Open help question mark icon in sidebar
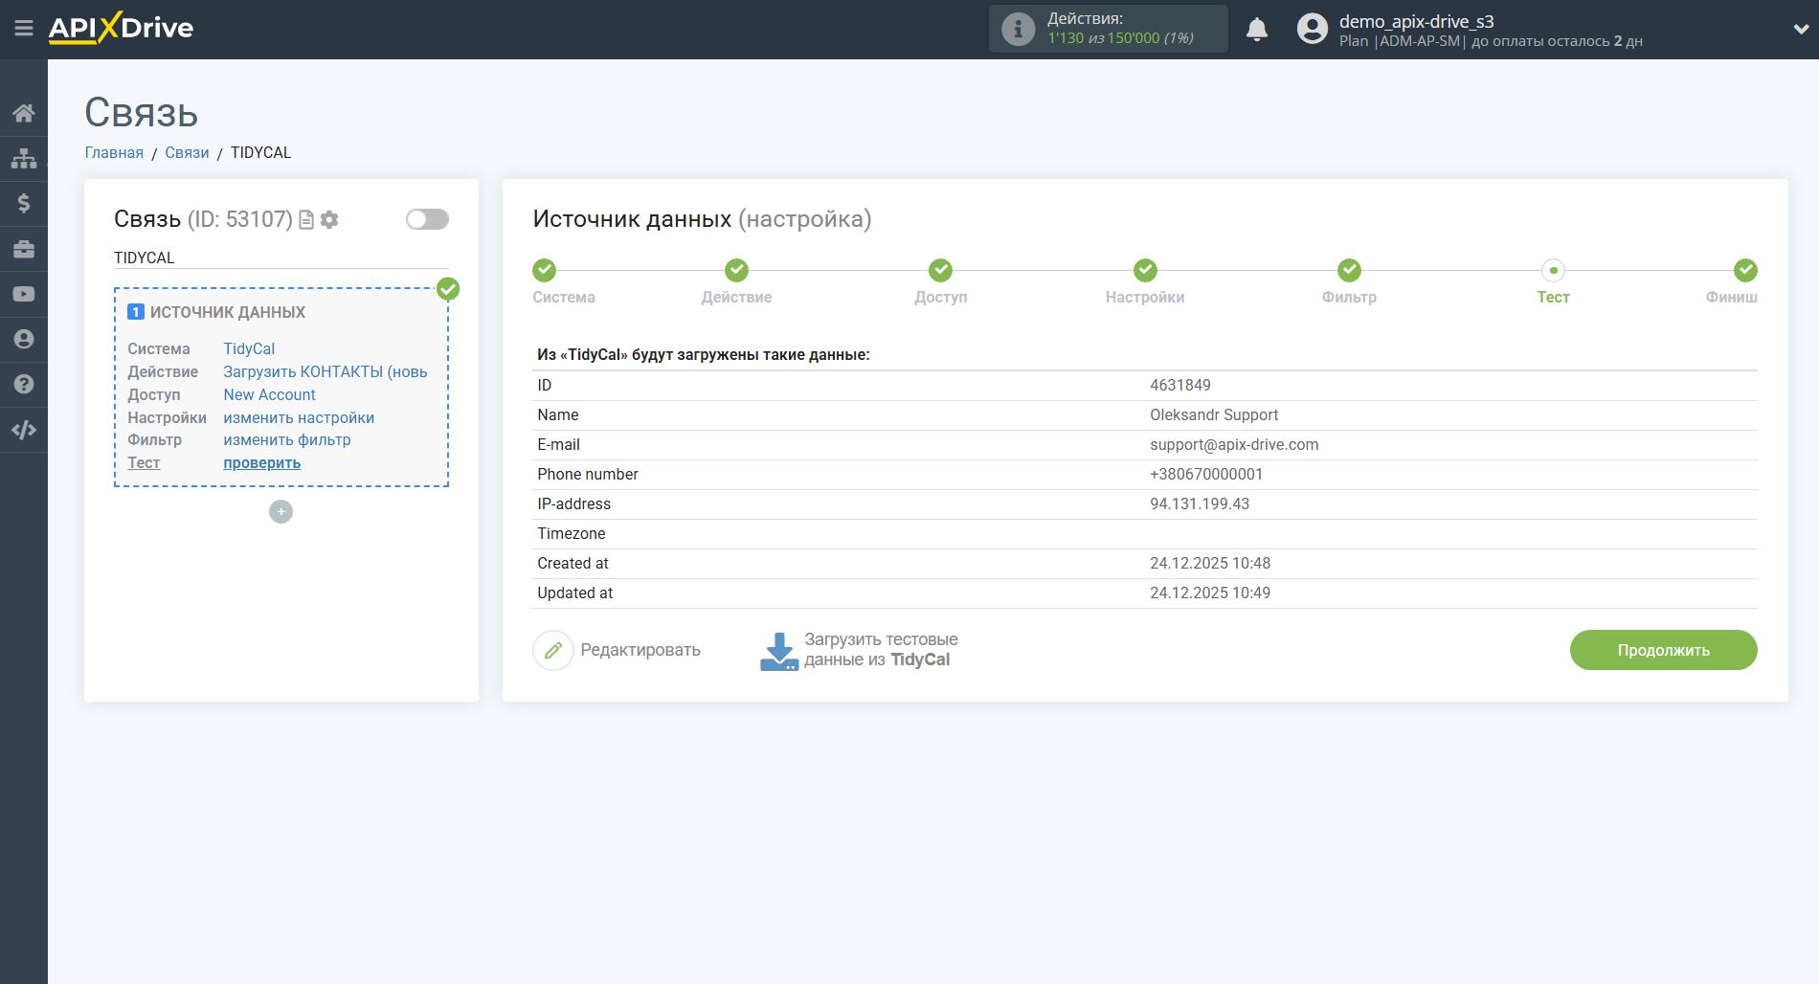The height and width of the screenshot is (984, 1819). [23, 384]
